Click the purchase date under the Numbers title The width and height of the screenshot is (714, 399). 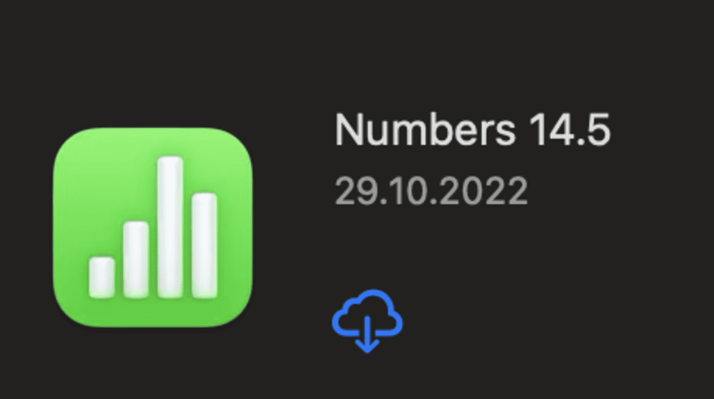click(431, 190)
